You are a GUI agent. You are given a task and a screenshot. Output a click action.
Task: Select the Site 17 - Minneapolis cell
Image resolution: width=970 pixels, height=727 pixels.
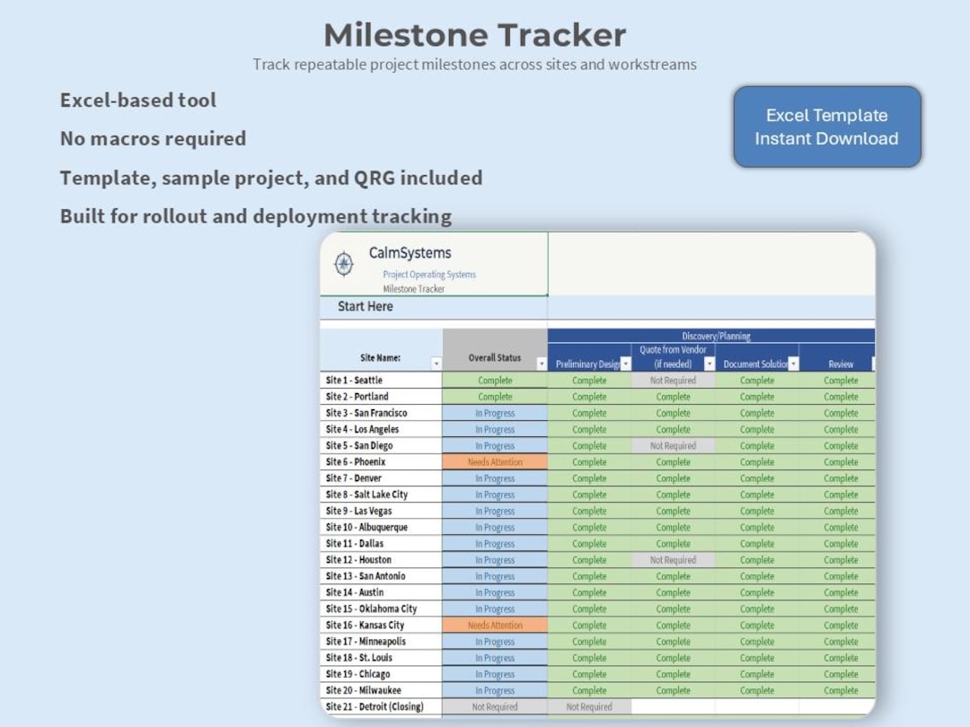tap(381, 641)
